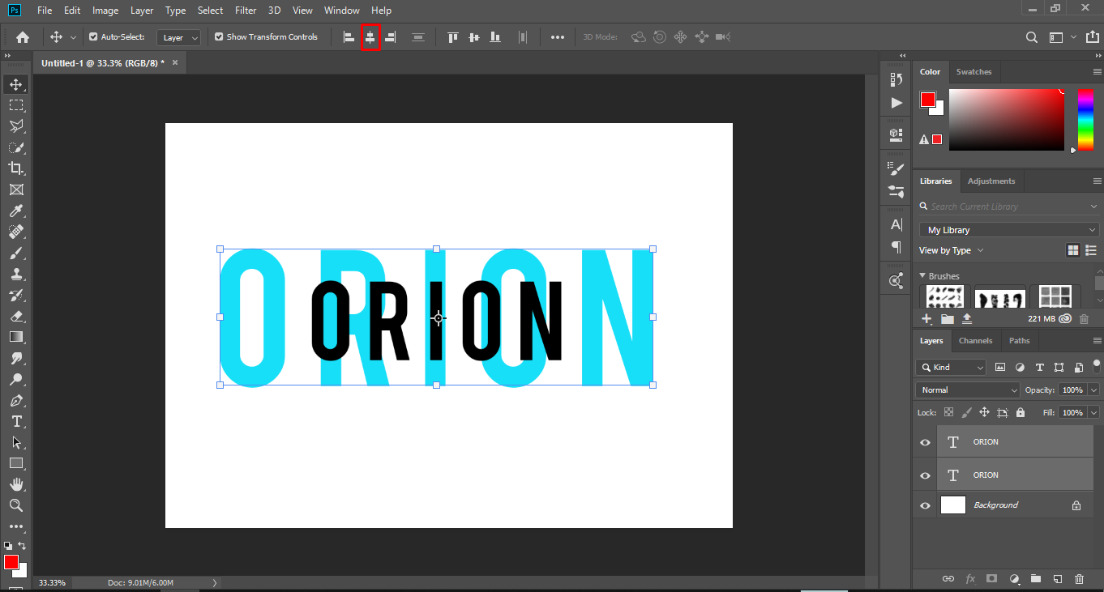1104x592 pixels.
Task: Open the My Library dropdown
Action: (1008, 230)
